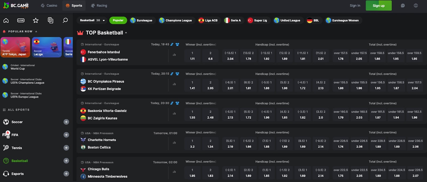Collapse the TOP Basketball section
Screen dimensions: 427x182
(x=126, y=33)
